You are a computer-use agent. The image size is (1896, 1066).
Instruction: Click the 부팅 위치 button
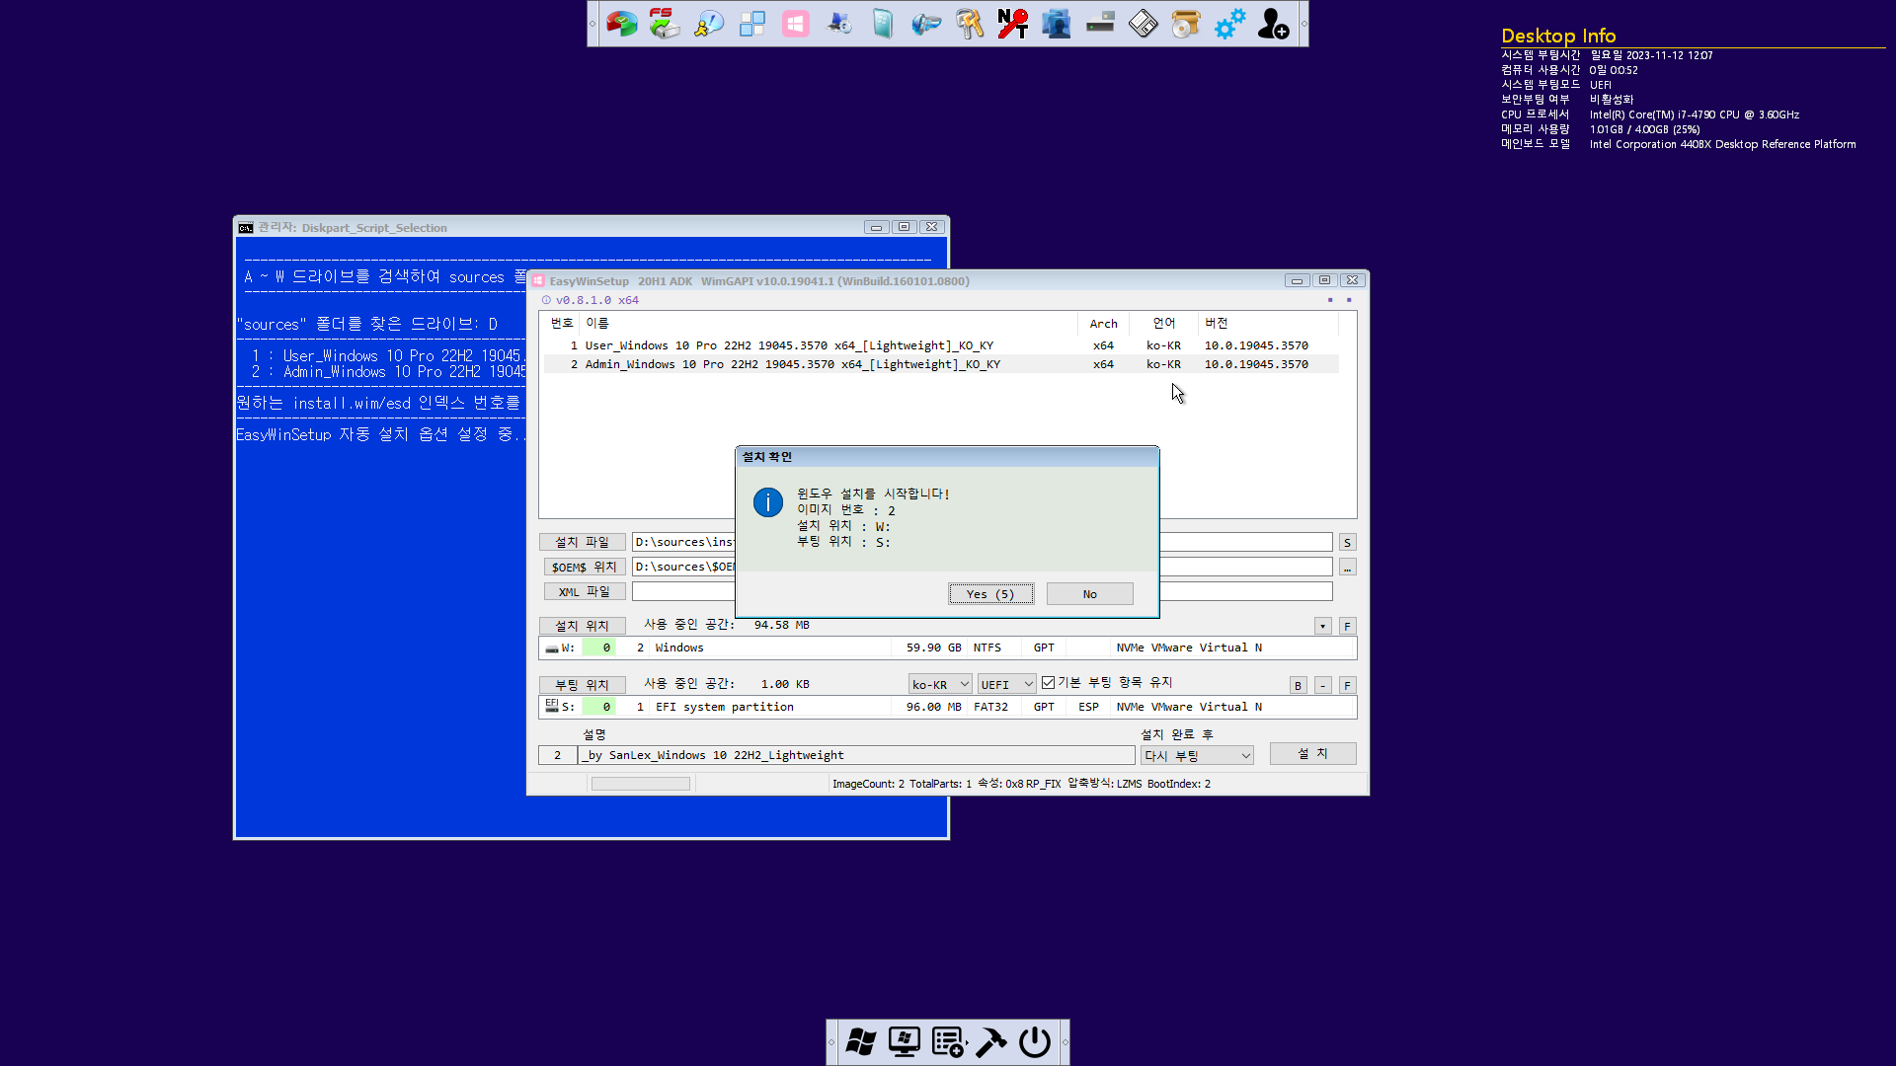pos(582,685)
